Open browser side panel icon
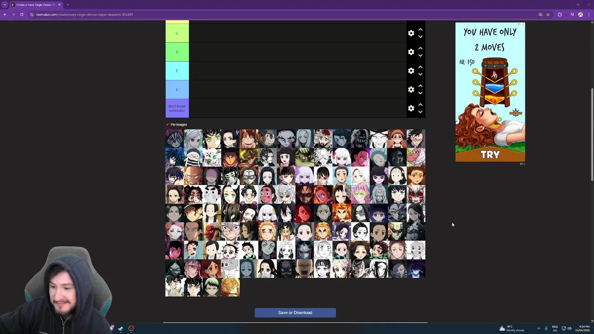Viewport: 594px width, 334px height. pos(572,14)
